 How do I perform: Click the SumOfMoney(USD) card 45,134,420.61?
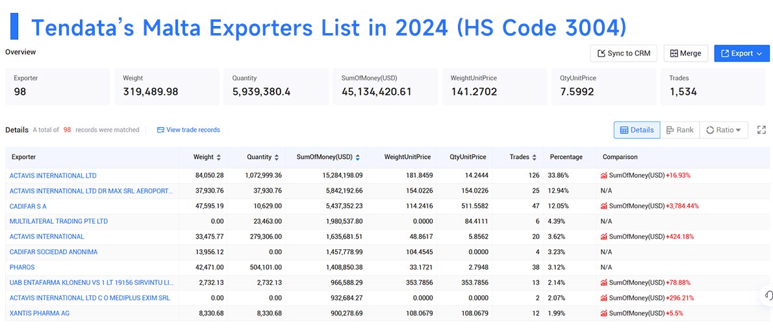pyautogui.click(x=385, y=87)
